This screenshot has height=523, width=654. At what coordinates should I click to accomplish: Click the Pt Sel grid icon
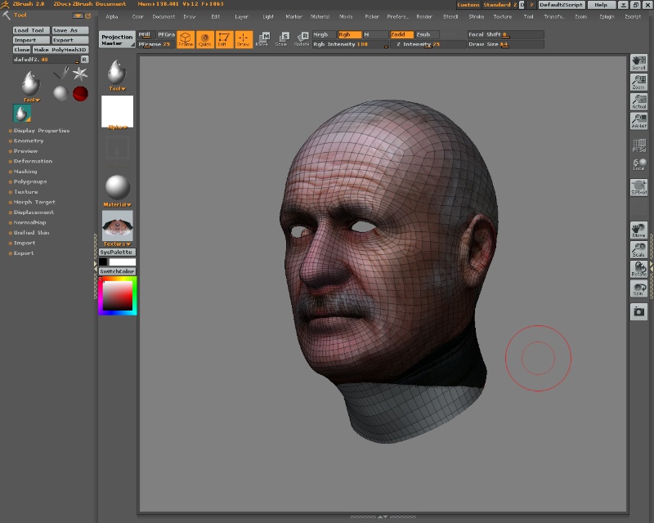tap(638, 145)
